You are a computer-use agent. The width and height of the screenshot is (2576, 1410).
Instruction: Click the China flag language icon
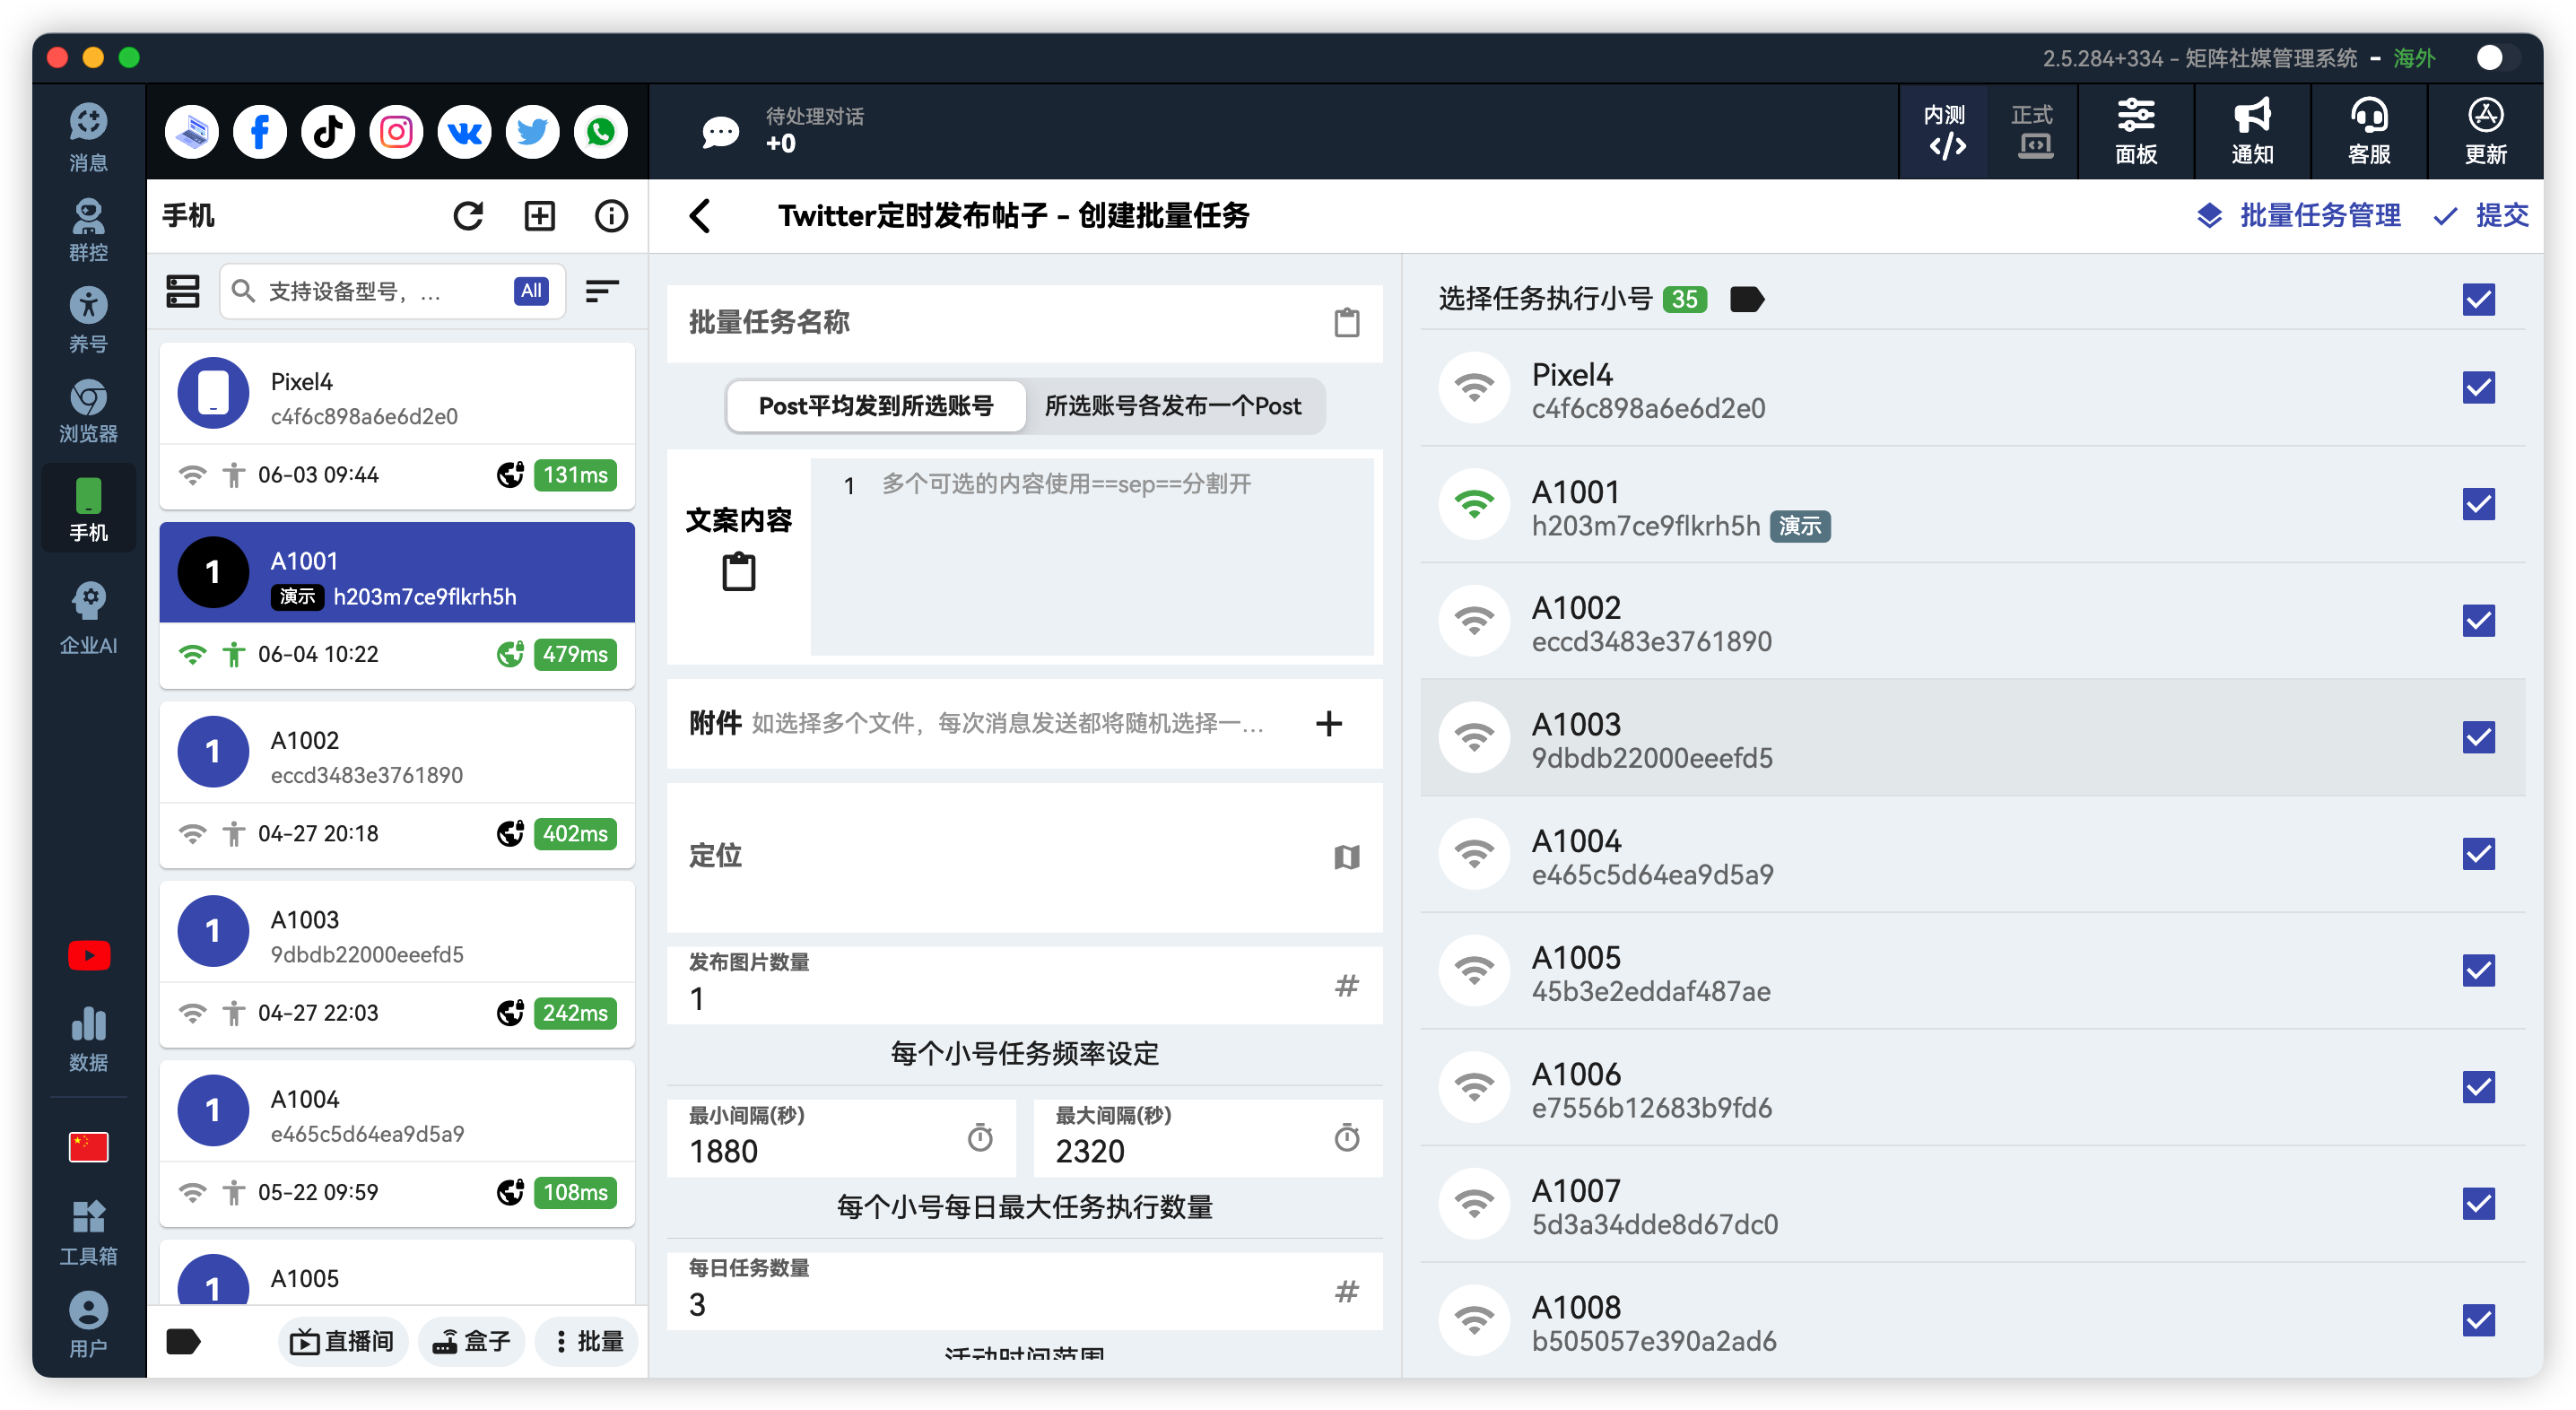tap(88, 1147)
